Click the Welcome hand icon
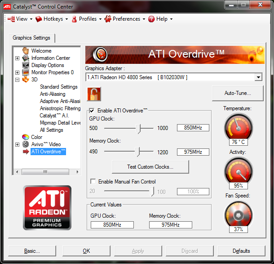The image size is (274, 264). tap(26, 50)
